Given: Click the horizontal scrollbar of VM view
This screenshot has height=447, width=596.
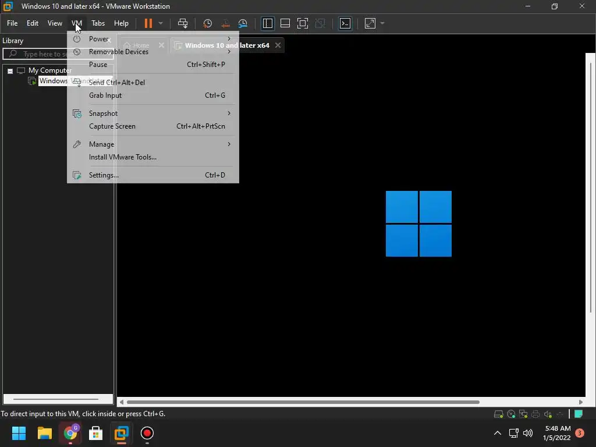Looking at the screenshot, I should 303,402.
